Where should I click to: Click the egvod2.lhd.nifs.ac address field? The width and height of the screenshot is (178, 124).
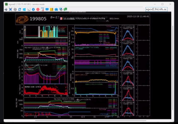click(x=156, y=9)
